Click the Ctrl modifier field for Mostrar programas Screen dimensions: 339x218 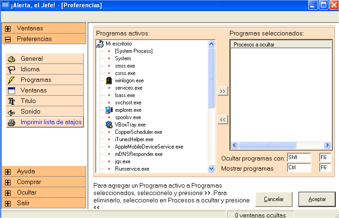pyautogui.click(x=299, y=167)
